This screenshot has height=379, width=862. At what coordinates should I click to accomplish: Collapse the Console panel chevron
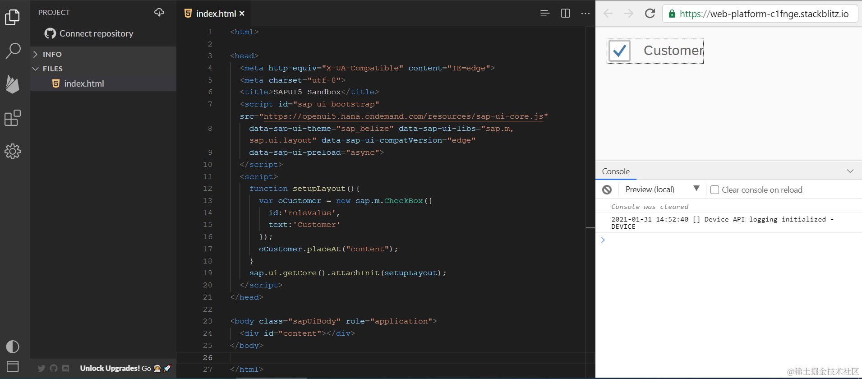point(850,171)
